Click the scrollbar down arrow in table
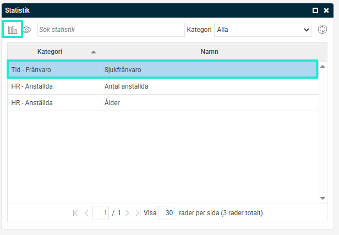The width and height of the screenshot is (339, 235). 322,198
